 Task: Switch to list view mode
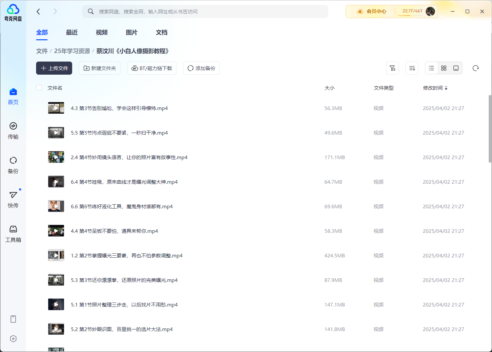(x=431, y=68)
